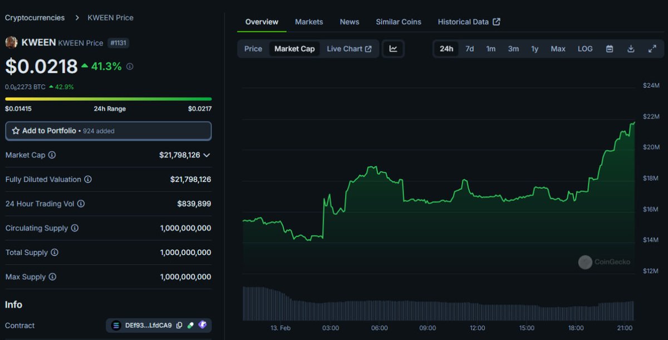Click the $0.01415 range low value
The height and width of the screenshot is (340, 668).
click(x=18, y=109)
